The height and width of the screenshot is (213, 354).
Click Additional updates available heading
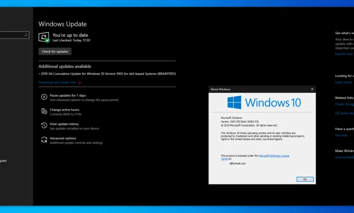pos(65,66)
